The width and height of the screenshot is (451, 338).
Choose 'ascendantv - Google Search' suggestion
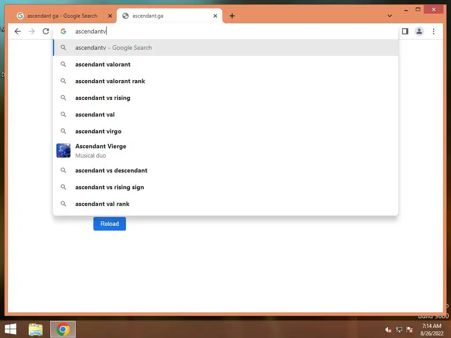[226, 48]
